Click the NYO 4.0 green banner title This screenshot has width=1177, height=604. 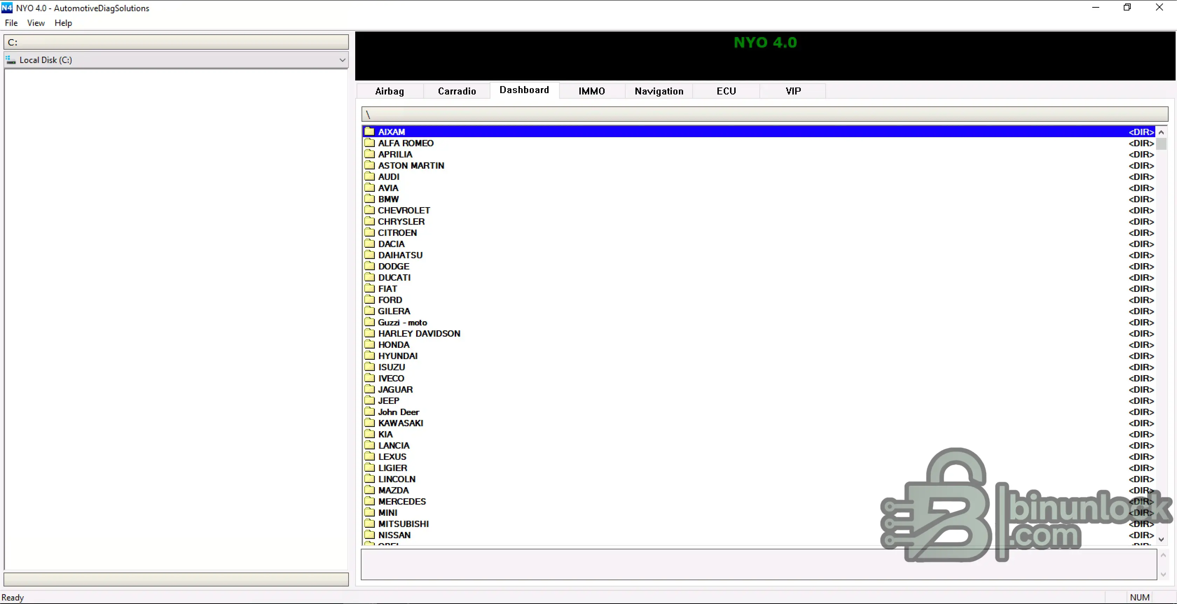765,42
